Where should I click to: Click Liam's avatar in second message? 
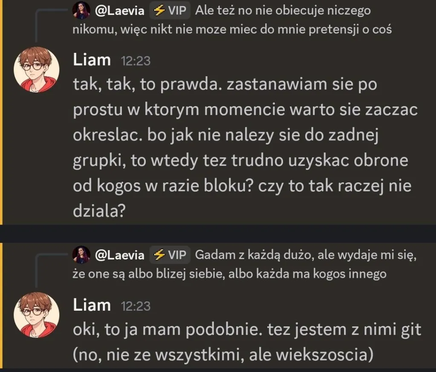[36, 315]
